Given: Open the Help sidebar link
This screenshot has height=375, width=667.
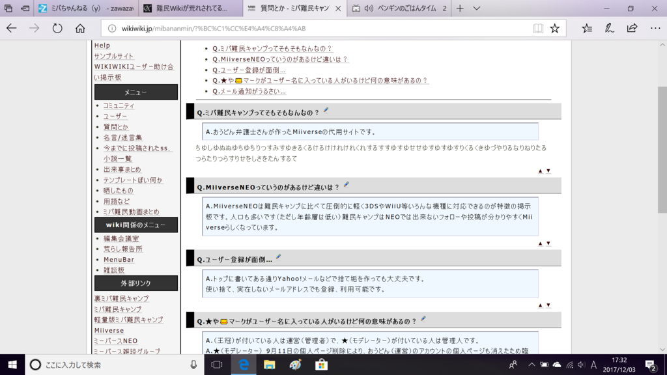Looking at the screenshot, I should 102,45.
